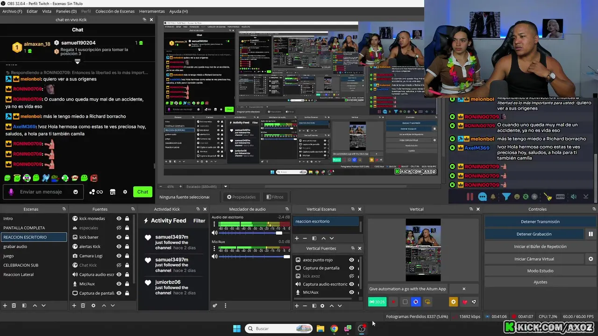
Task: Click the heart icon in Vertical panel
Action: [x=464, y=302]
